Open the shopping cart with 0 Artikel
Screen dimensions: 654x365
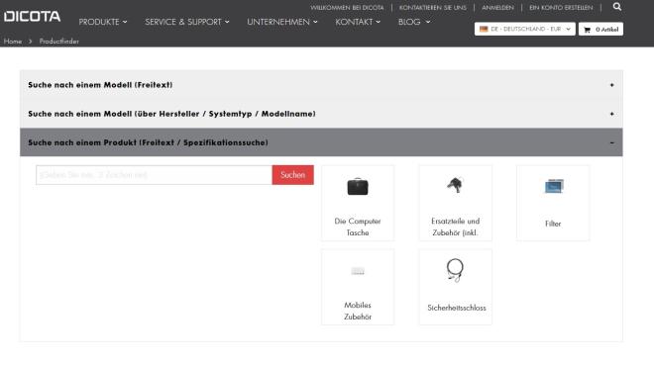click(600, 29)
